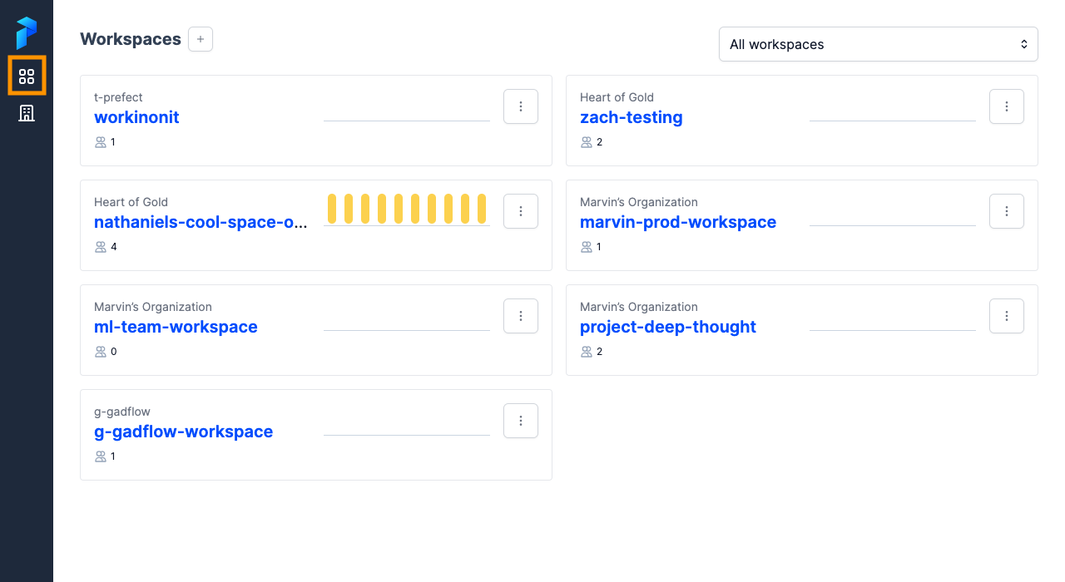This screenshot has height=582, width=1065.
Task: Click members icon on nathaniels-cool-space card
Action: (101, 247)
